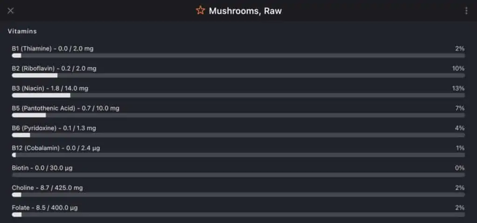The image size is (477, 223).
Task: Click the Folate nutrient label
Action: coord(45,208)
